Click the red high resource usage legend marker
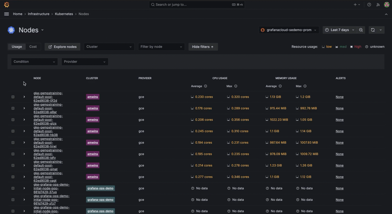 pos(352,47)
